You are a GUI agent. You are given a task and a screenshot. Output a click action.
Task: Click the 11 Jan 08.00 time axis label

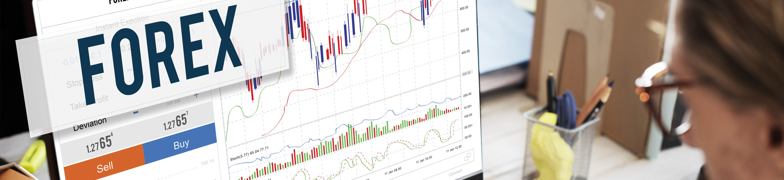click(x=393, y=171)
